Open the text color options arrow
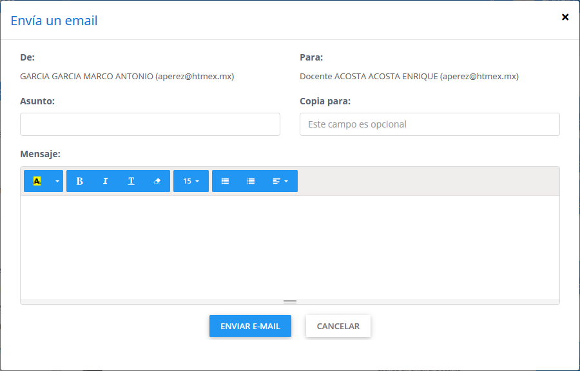The image size is (580, 371). pos(57,181)
